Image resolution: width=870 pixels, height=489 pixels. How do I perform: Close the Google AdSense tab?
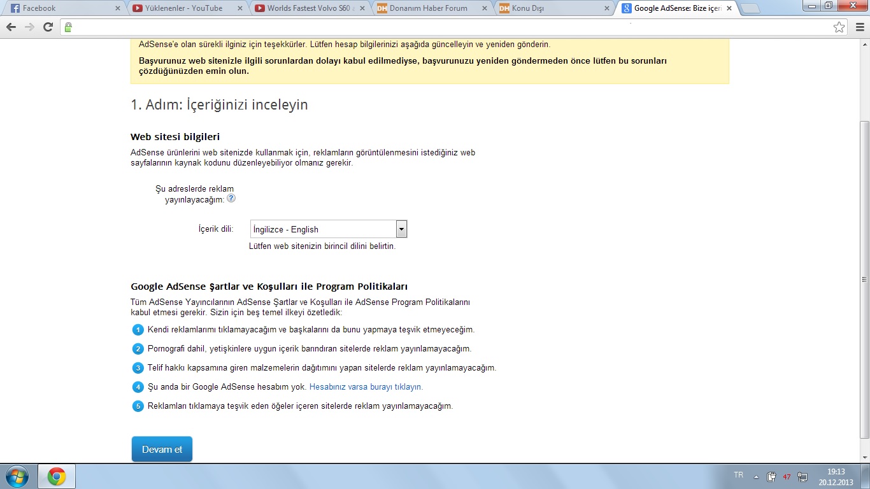[729, 8]
